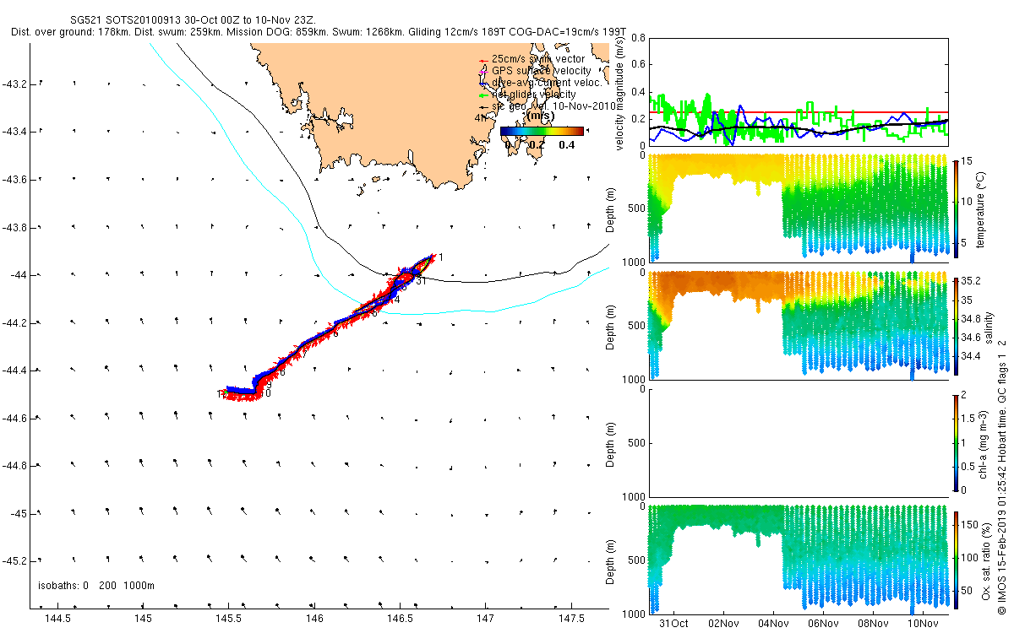Click the '15' temperature colorbar tick
This screenshot has height=633, width=1014.
coord(968,161)
